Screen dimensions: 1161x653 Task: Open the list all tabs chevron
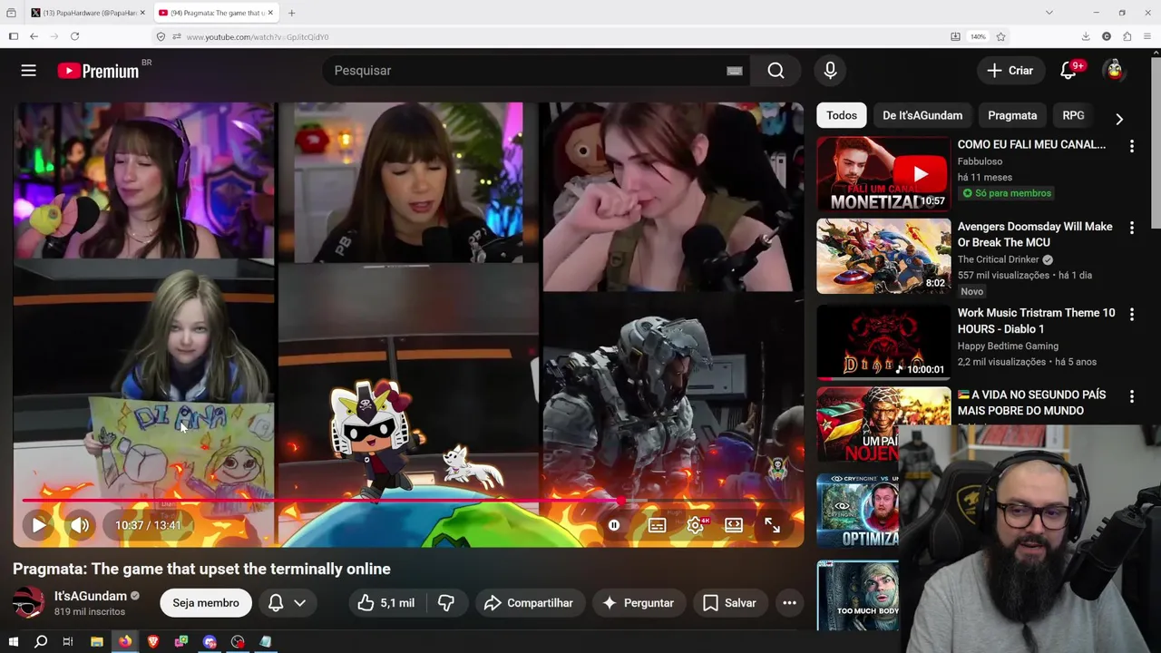tap(1049, 13)
